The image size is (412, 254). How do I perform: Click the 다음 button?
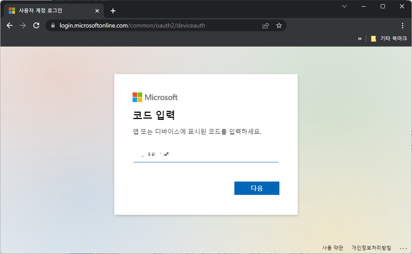pyautogui.click(x=257, y=188)
